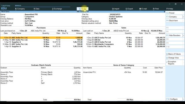Expand arrow beside F12: Configure

(x=184, y=99)
